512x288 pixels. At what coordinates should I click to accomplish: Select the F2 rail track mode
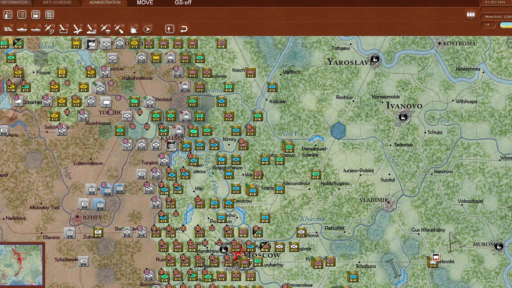8,29
